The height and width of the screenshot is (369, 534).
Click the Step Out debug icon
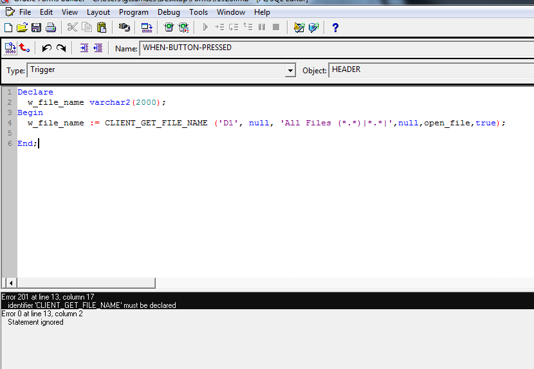248,26
